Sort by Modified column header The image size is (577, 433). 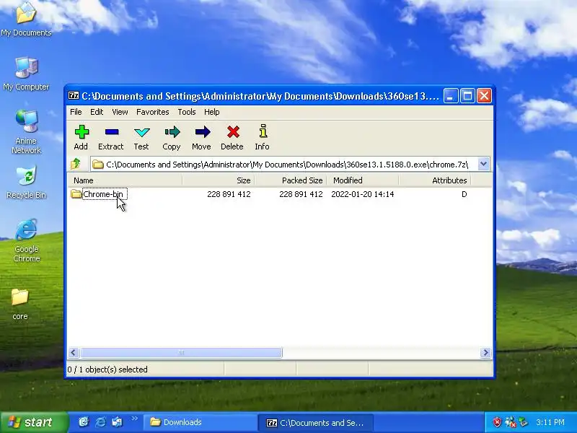[x=363, y=180]
